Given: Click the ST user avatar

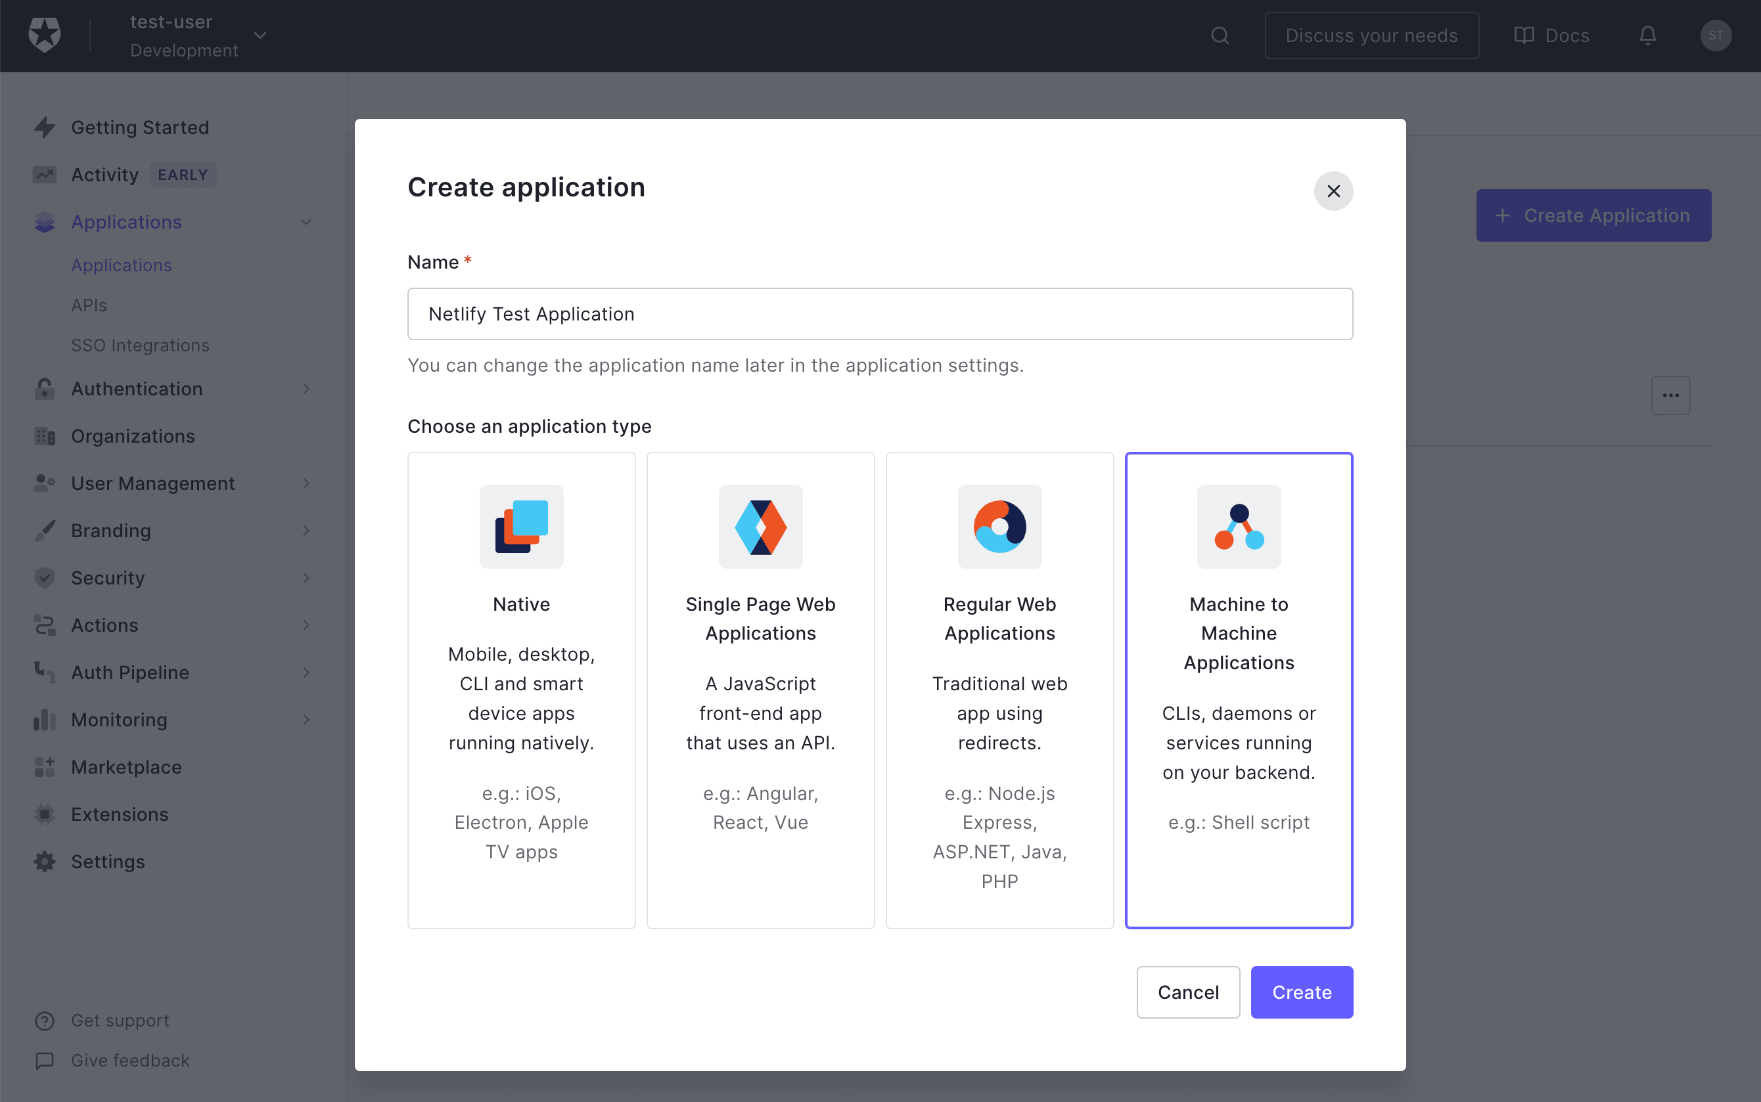Looking at the screenshot, I should [1715, 35].
